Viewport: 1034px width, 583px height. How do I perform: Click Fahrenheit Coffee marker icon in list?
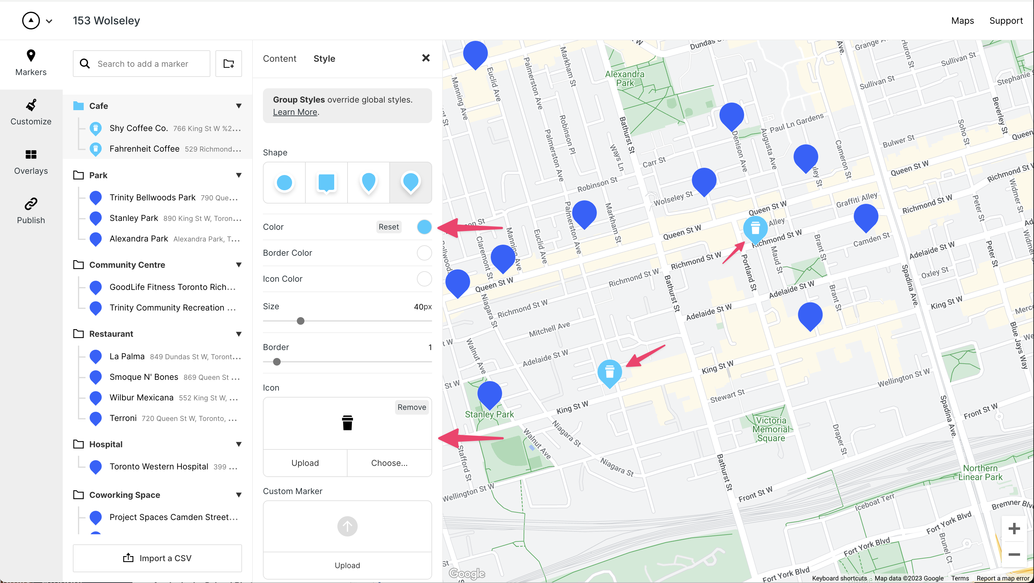tap(96, 149)
